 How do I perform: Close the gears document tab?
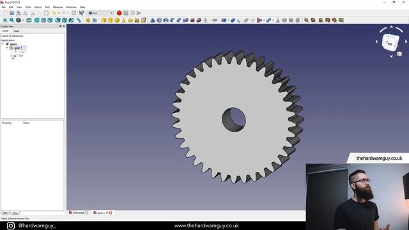[x=111, y=213]
